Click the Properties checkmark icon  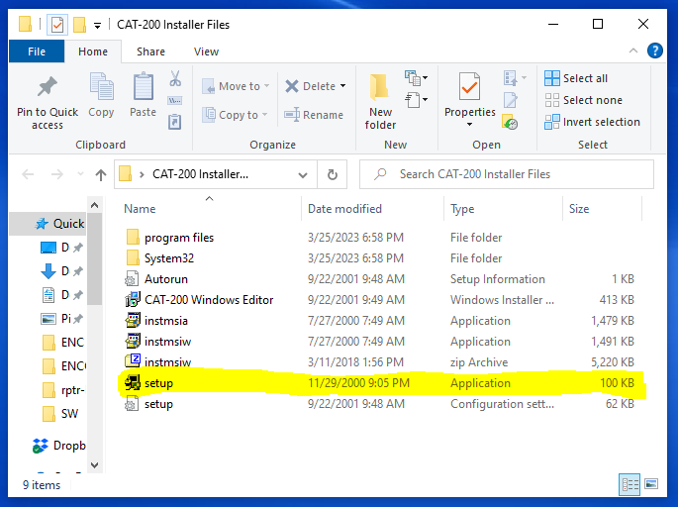click(469, 86)
